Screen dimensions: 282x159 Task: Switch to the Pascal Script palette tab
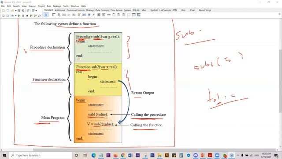(205, 10)
